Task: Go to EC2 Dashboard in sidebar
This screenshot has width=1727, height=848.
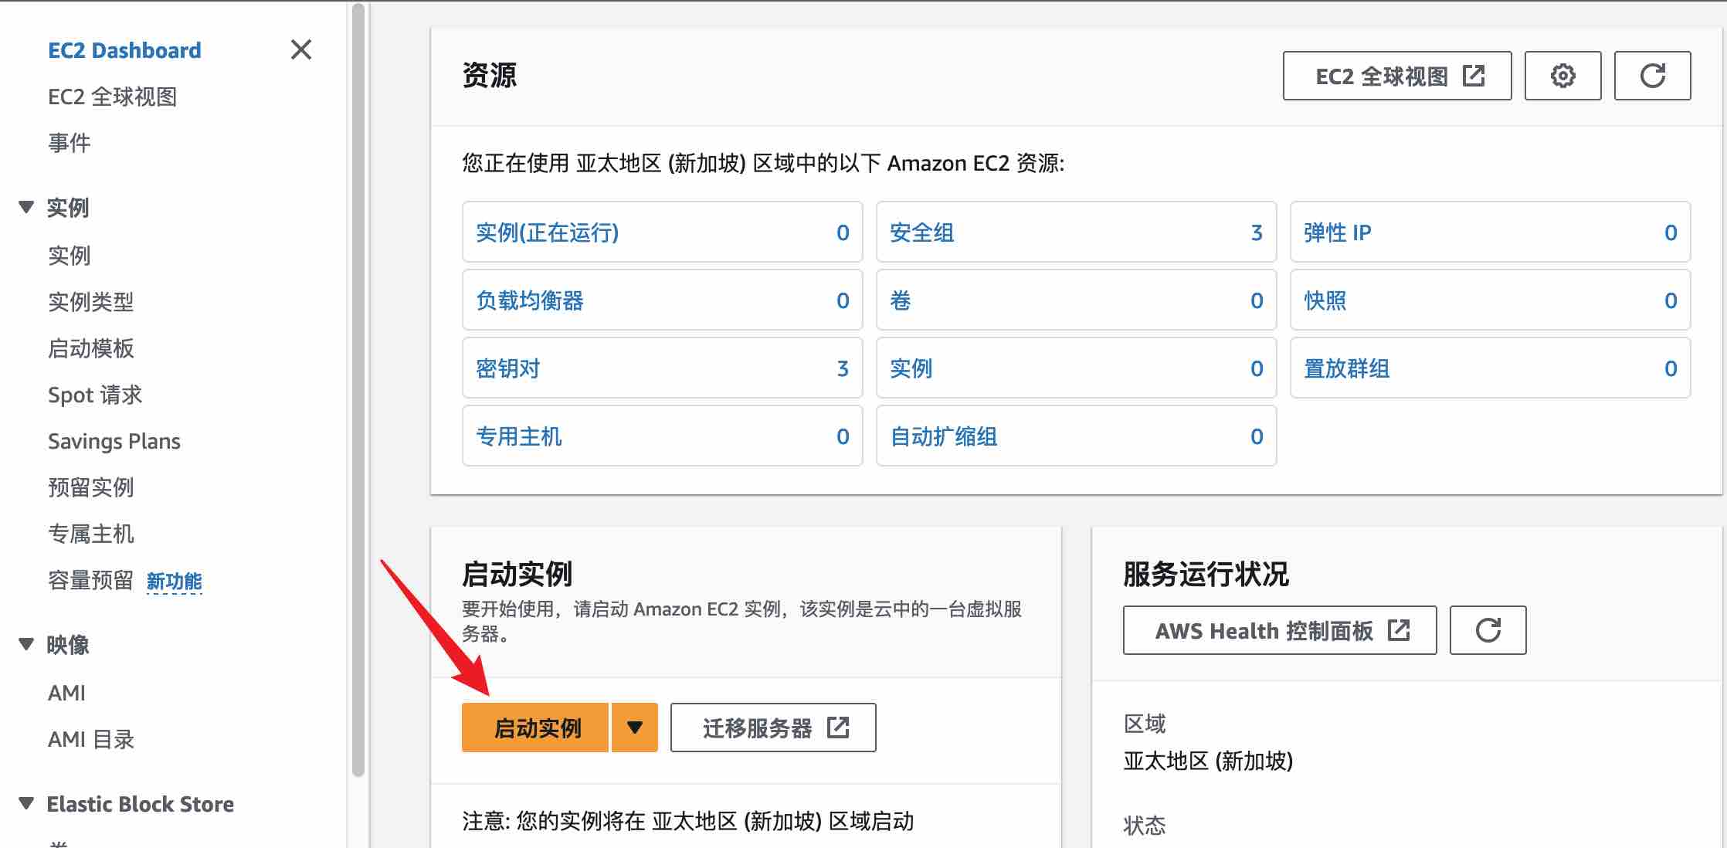Action: tap(124, 50)
